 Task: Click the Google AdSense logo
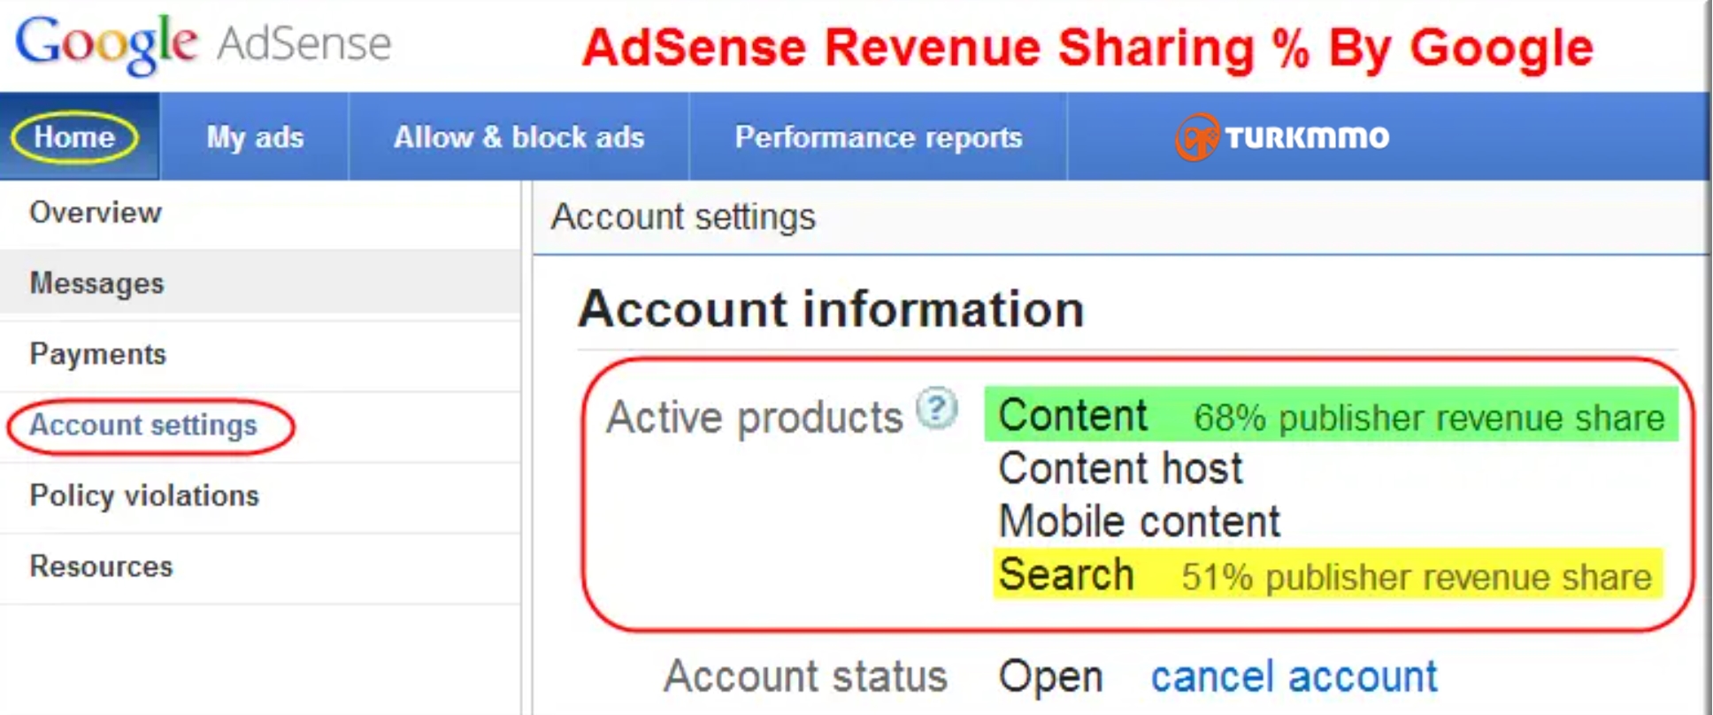tap(204, 43)
